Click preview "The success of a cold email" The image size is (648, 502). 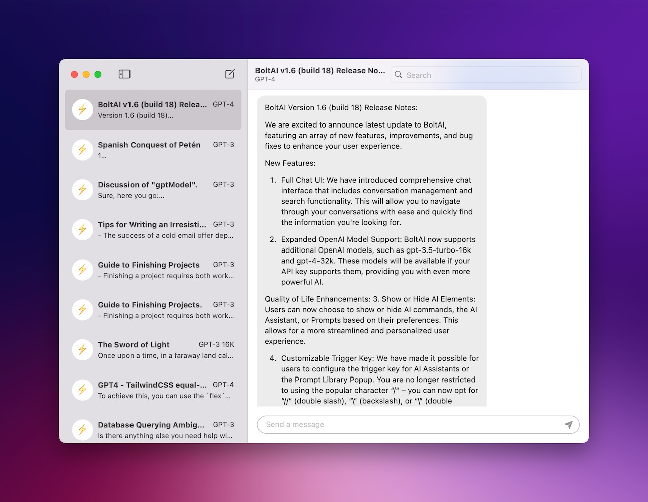point(166,235)
